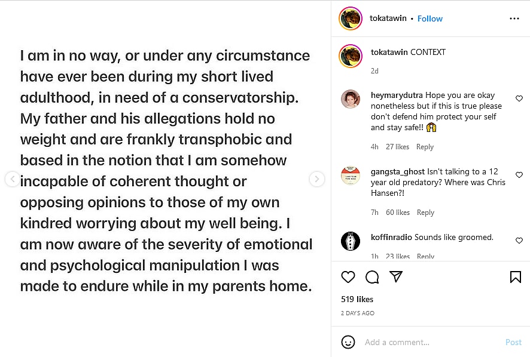Share post via paper plane icon
The image size is (530, 357).
pos(395,276)
